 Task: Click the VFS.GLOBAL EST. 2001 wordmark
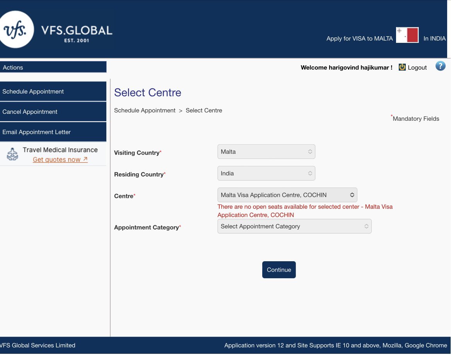pos(77,34)
